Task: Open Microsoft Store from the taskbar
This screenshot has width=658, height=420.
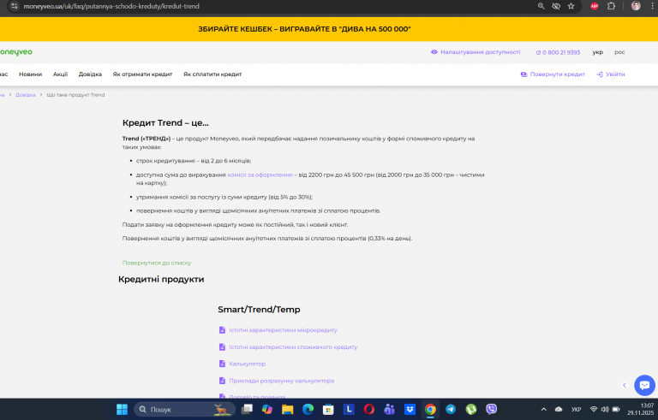Action: [x=328, y=409]
